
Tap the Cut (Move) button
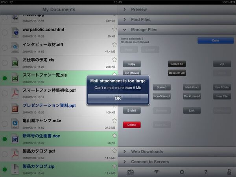(132, 73)
